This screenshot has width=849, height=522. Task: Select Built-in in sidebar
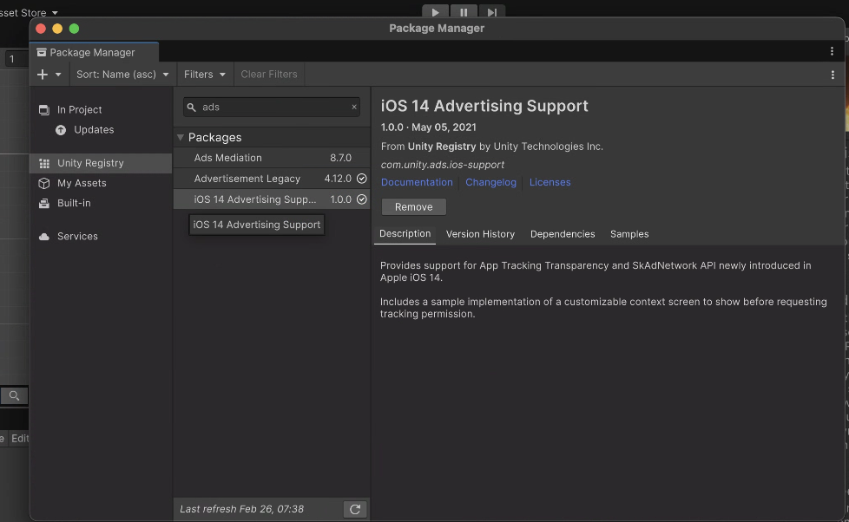101,204
